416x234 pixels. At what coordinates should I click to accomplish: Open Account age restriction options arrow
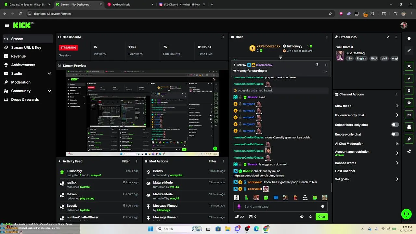(x=397, y=153)
